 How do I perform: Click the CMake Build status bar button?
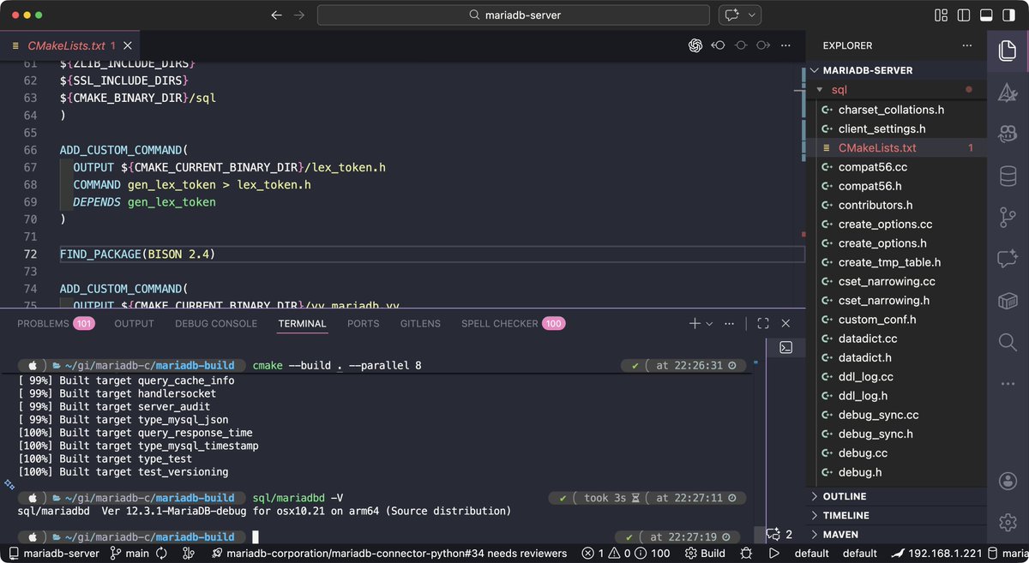(705, 554)
